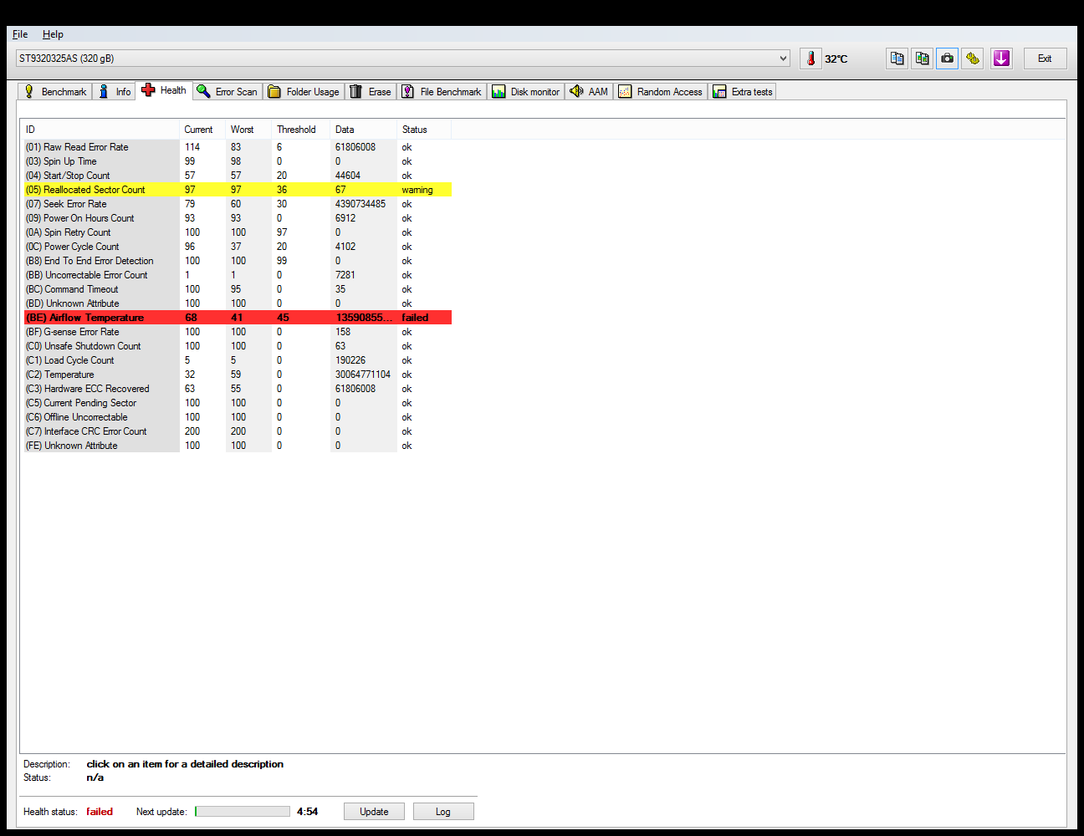The width and height of the screenshot is (1084, 836).
Task: Copy screenshot to clipboard icon
Action: click(923, 59)
